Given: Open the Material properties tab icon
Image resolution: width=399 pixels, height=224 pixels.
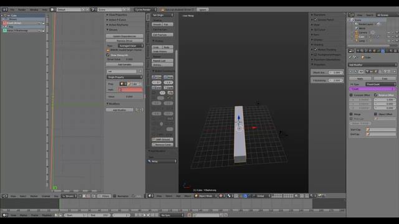Looking at the screenshot, I should (x=391, y=51).
